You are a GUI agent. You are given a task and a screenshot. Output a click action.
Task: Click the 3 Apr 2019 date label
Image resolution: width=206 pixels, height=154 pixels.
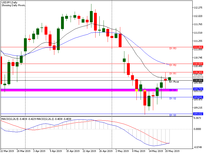[39, 151]
